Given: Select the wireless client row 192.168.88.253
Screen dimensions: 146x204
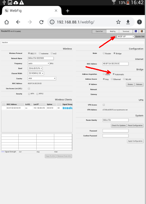Looking at the screenshot, I should point(37,108).
